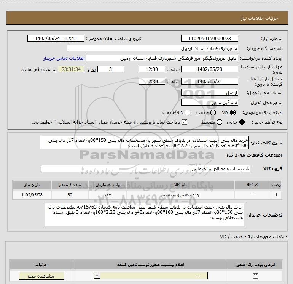Click the delivery province field 'اردبیل'
The image size is (293, 284).
click(x=209, y=92)
